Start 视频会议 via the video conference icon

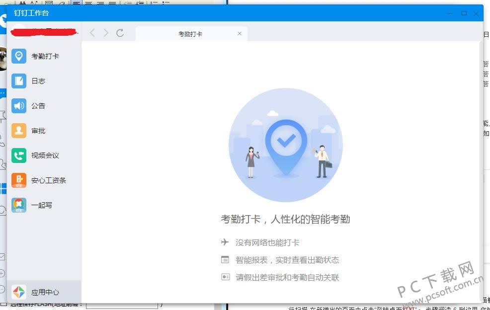(x=19, y=155)
